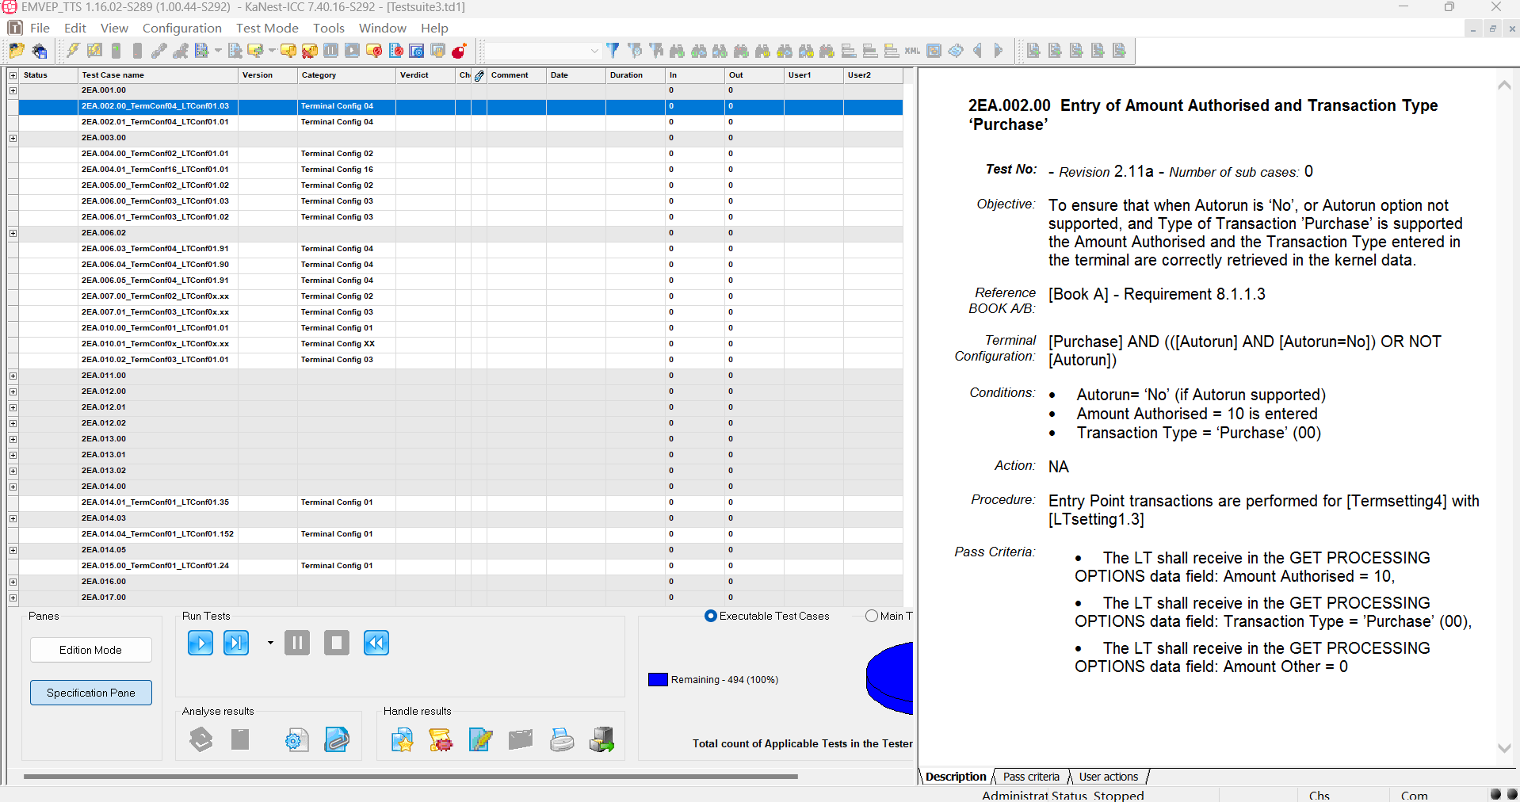The image size is (1520, 802).
Task: Click the gear document icon in Analyse results
Action: point(296,739)
